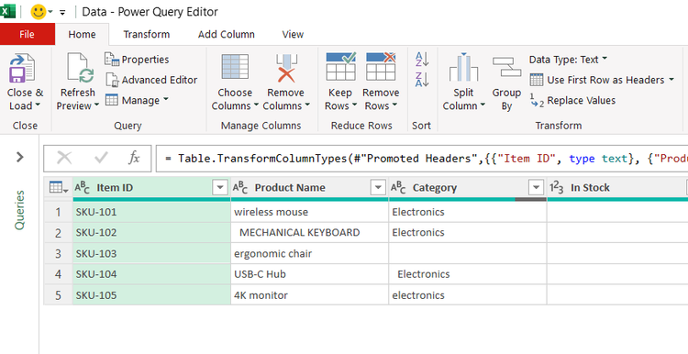Image resolution: width=688 pixels, height=354 pixels.
Task: Expand the Split Column dropdown arrow
Action: (483, 105)
